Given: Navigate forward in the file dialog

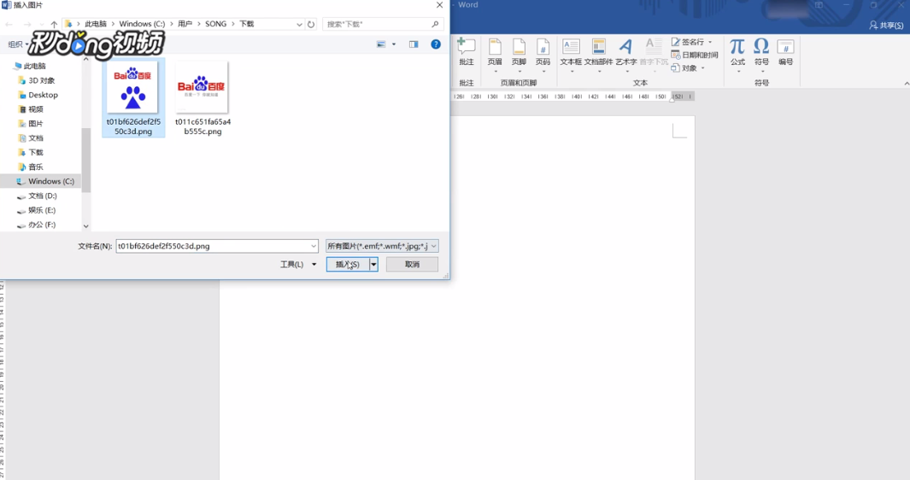Looking at the screenshot, I should tap(27, 24).
